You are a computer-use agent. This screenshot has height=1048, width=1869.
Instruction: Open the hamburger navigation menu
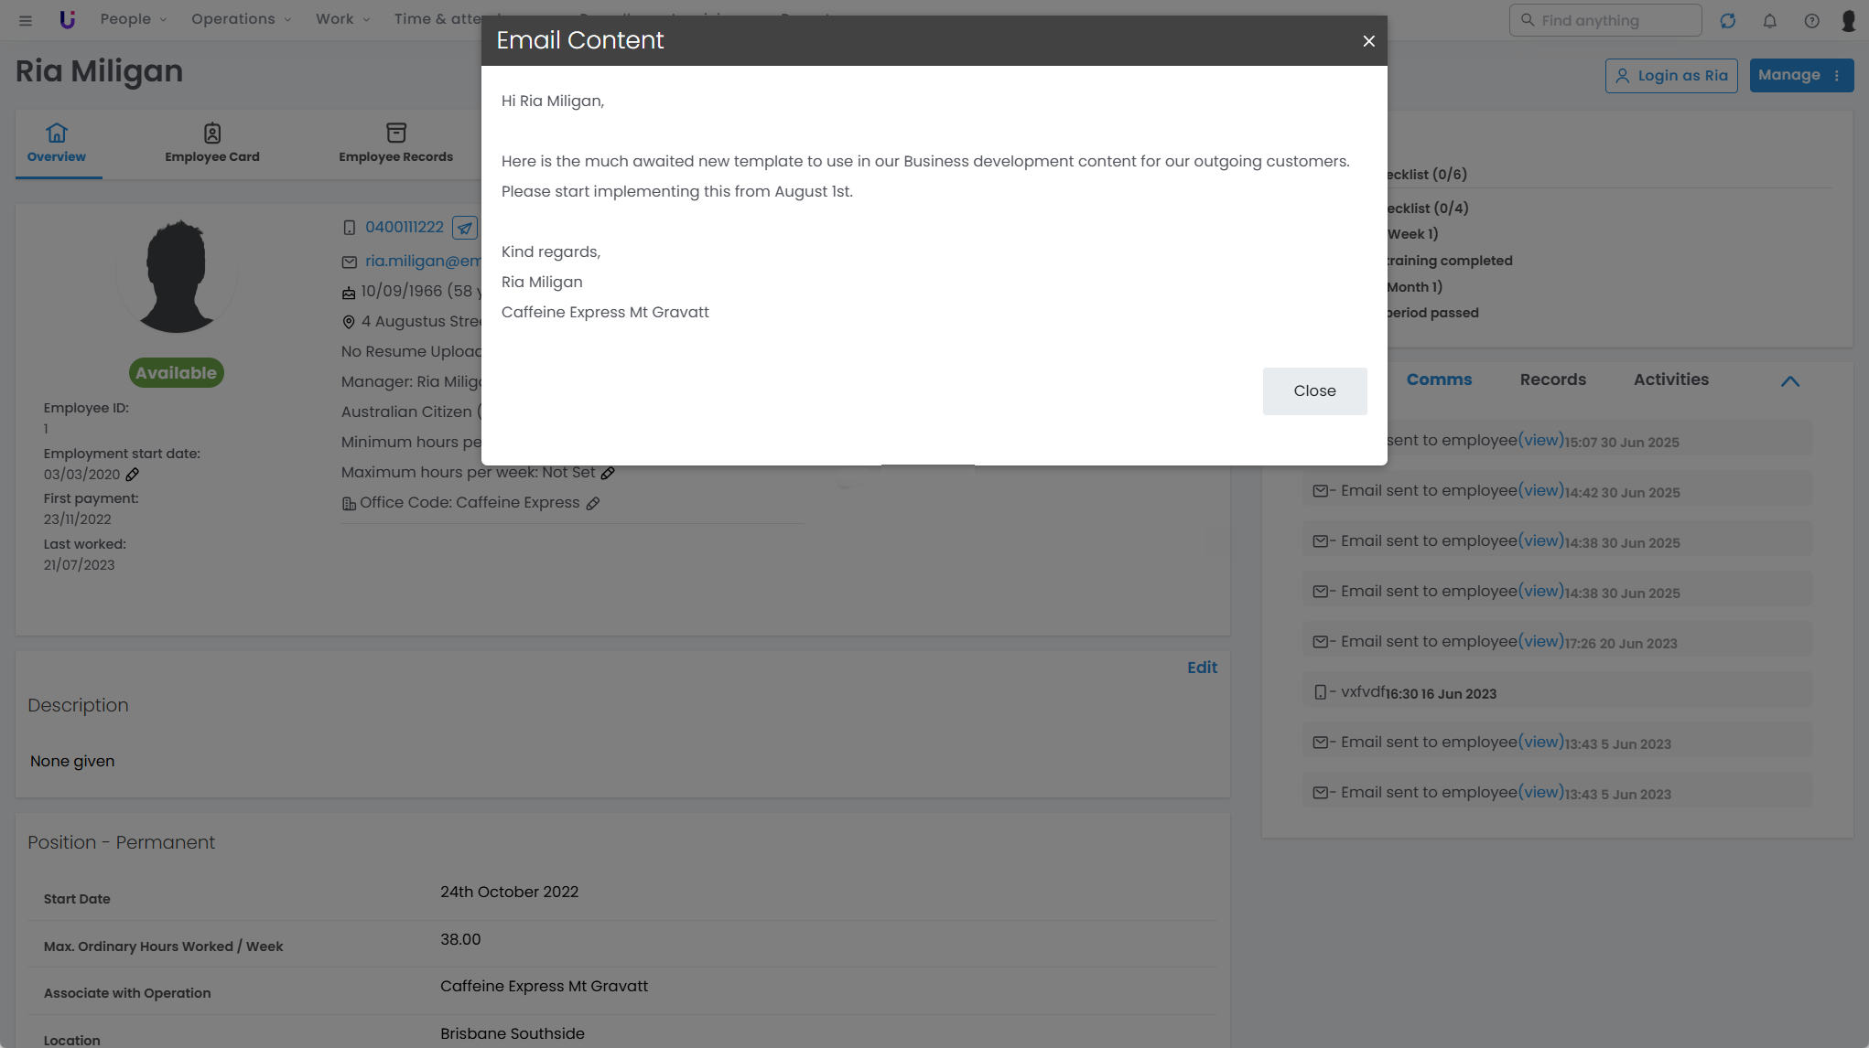26,20
